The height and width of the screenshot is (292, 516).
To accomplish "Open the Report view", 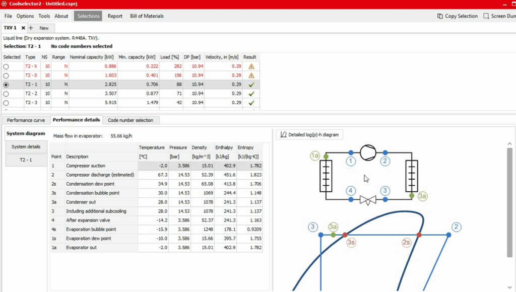I will coord(115,16).
